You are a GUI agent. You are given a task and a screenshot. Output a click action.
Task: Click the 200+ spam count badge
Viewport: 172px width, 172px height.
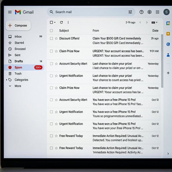click(x=38, y=67)
